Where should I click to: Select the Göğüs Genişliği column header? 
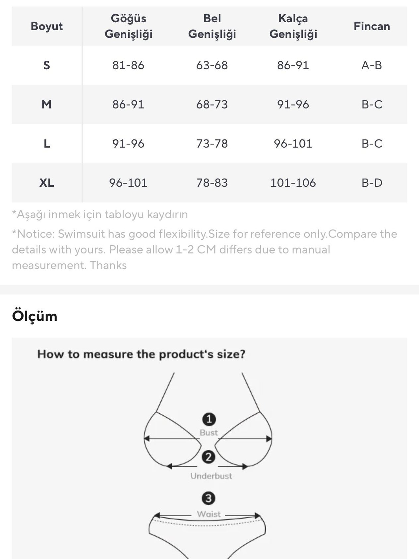128,26
